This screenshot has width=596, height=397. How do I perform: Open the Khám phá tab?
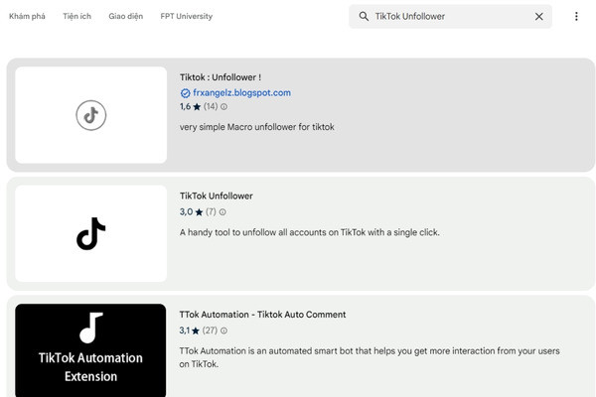(x=27, y=16)
